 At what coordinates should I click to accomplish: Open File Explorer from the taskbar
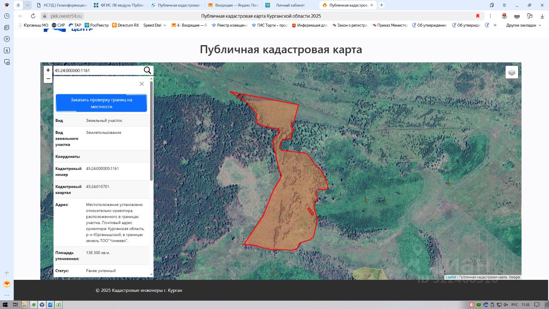[x=24, y=305]
